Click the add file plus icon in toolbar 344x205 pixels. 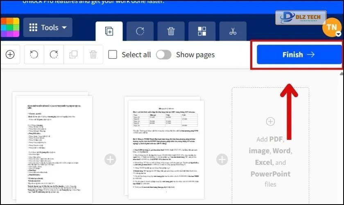(x=10, y=55)
